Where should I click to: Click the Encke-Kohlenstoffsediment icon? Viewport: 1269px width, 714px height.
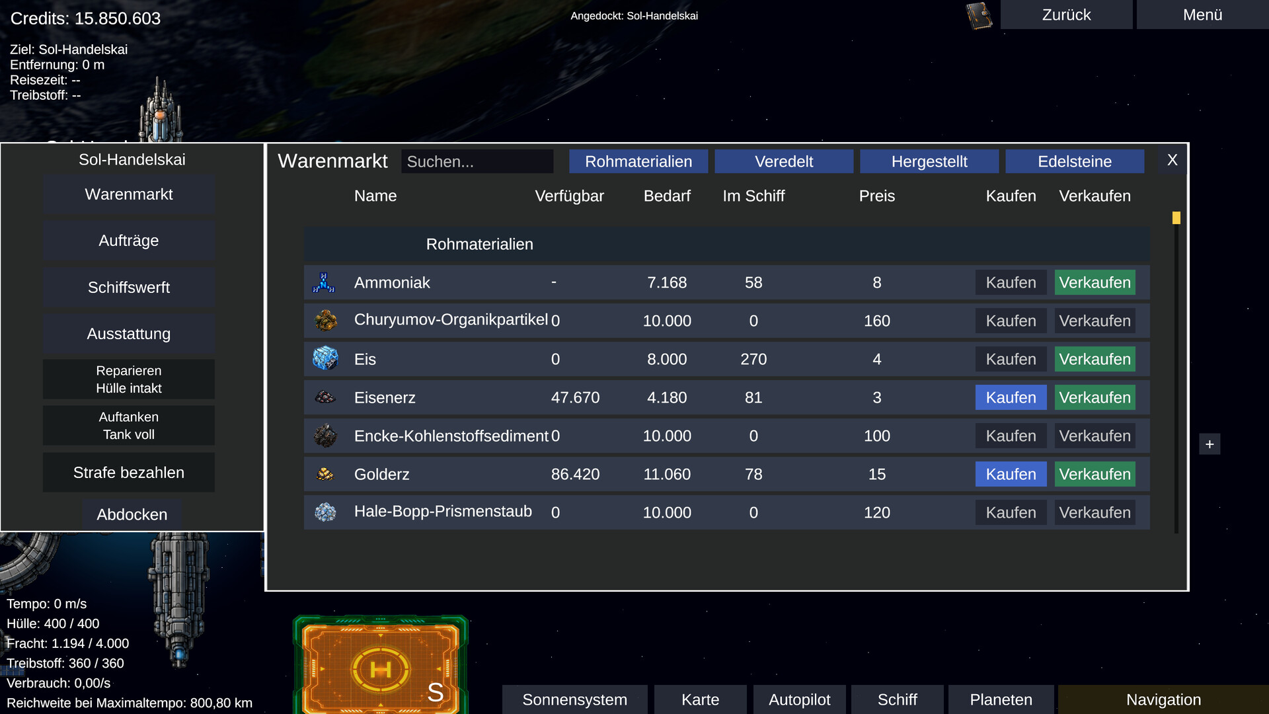(x=325, y=436)
